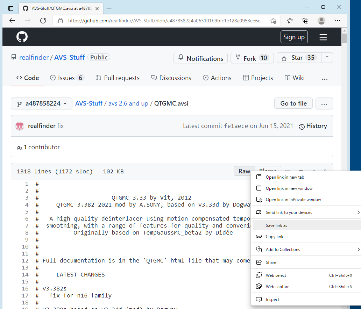Click the 'fix' commit message
361x309 pixels.
point(60,126)
